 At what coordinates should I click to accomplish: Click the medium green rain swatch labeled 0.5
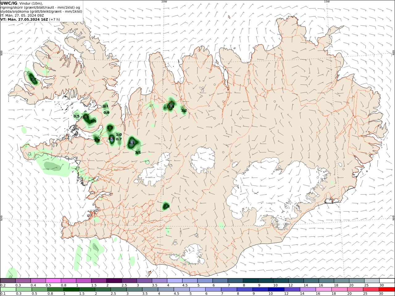coord(39,289)
